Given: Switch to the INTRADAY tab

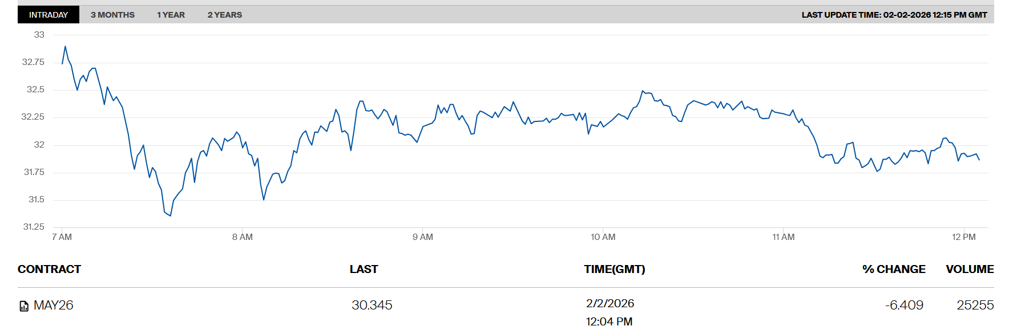Looking at the screenshot, I should pos(49,15).
